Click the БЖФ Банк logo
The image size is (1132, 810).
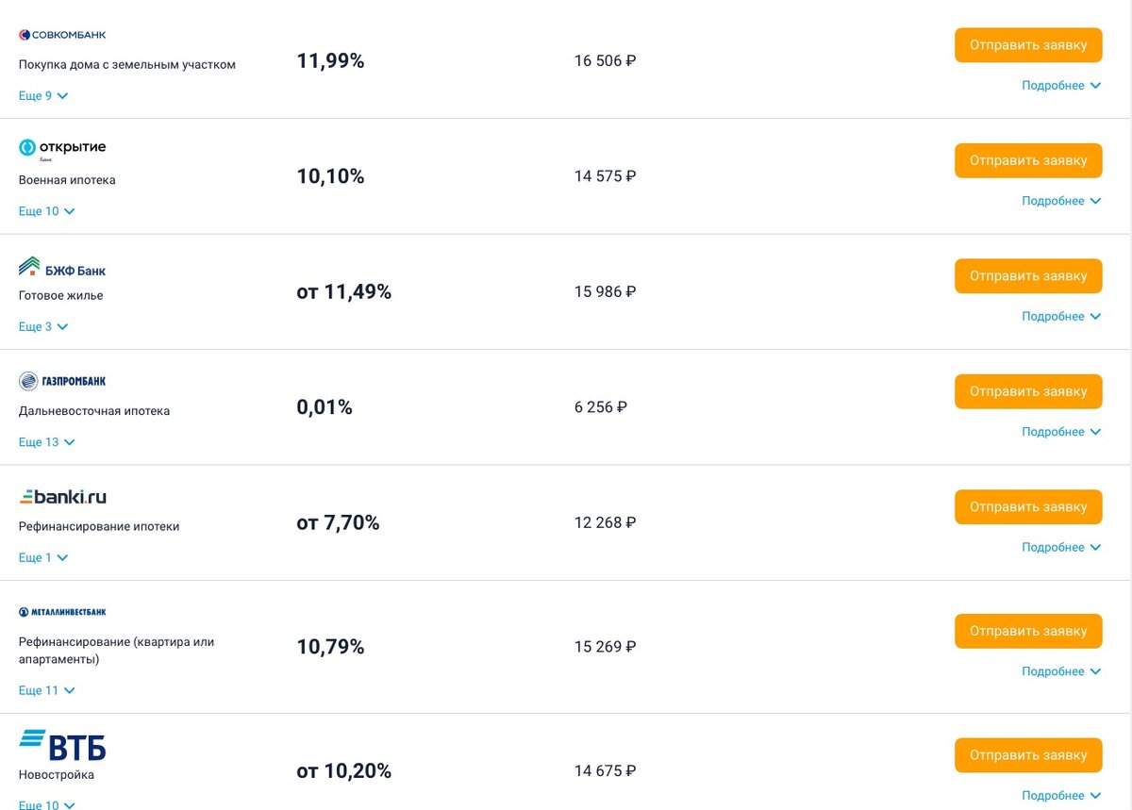point(62,268)
